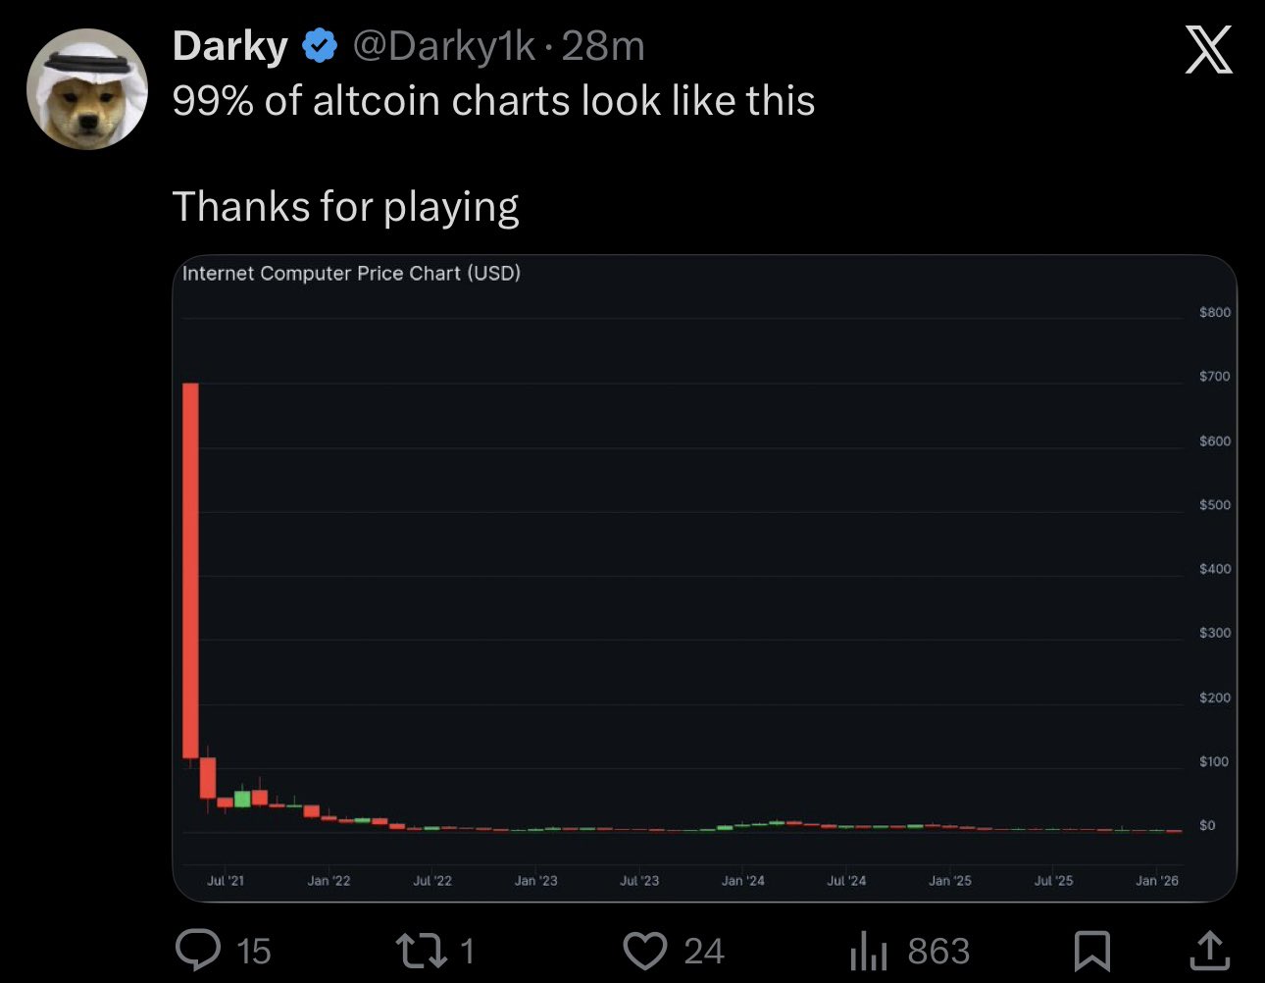
Task: Like the post with heart icon
Action: point(645,950)
